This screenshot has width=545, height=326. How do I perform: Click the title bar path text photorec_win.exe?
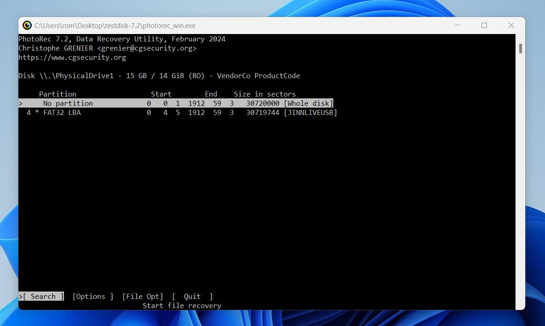[115, 26]
